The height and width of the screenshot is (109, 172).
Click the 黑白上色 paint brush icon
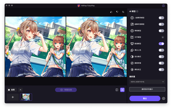(132, 50)
